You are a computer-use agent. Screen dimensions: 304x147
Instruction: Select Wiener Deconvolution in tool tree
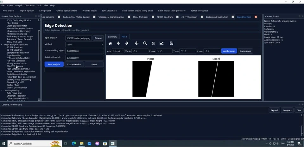pos(17,88)
